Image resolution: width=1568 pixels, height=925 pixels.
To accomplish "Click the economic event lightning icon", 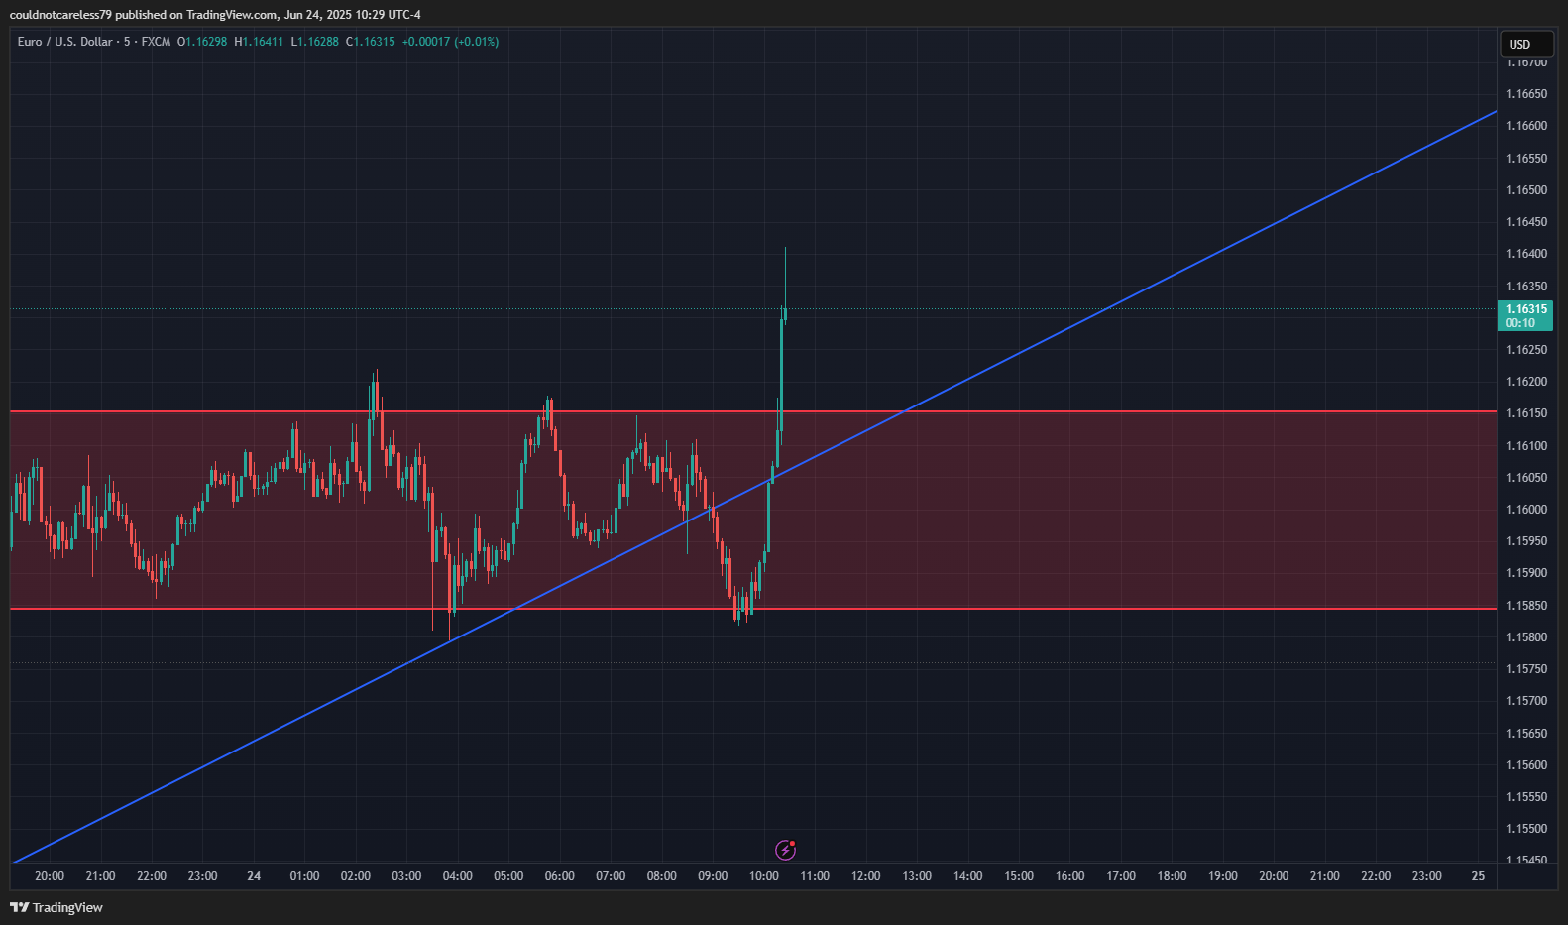I will [785, 850].
